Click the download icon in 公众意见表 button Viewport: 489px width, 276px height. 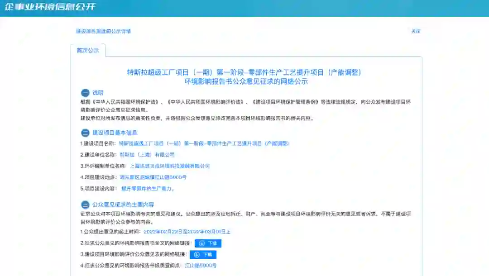pyautogui.click(x=197, y=254)
